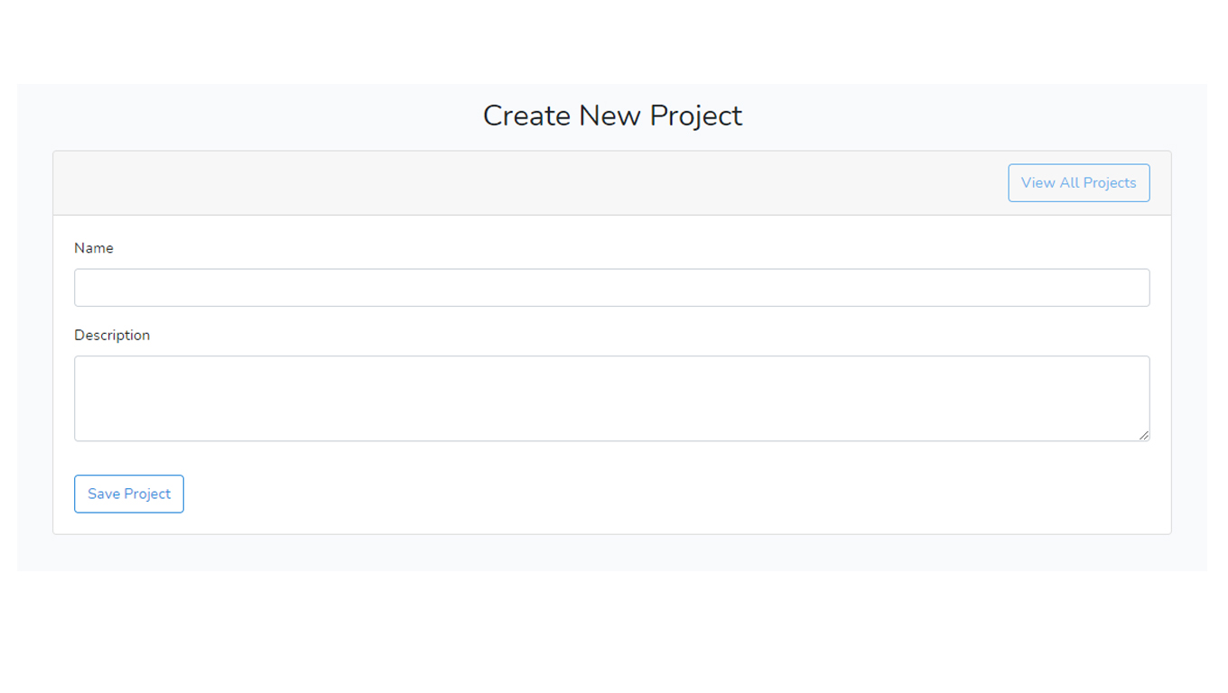Click the word "Create" in the page title
Viewport: 1228px width, 693px height.
(x=526, y=115)
